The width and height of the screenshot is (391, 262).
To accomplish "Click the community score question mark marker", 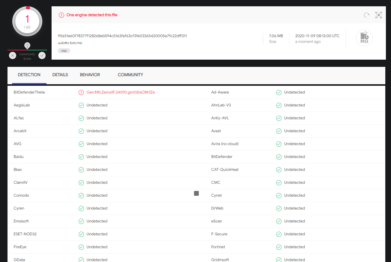I will click(x=27, y=46).
